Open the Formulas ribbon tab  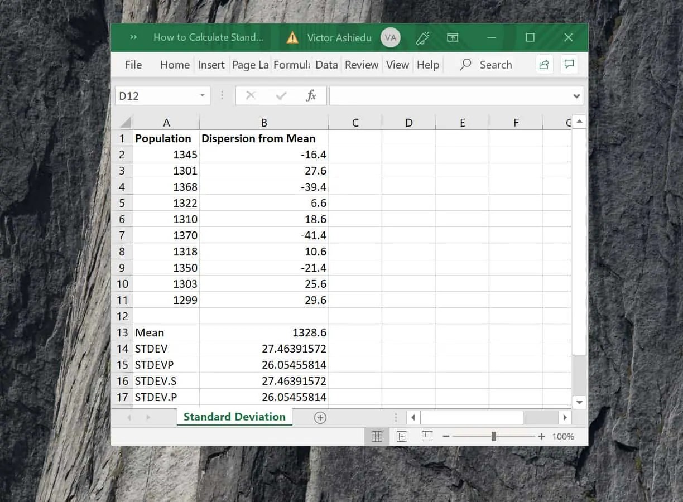291,65
